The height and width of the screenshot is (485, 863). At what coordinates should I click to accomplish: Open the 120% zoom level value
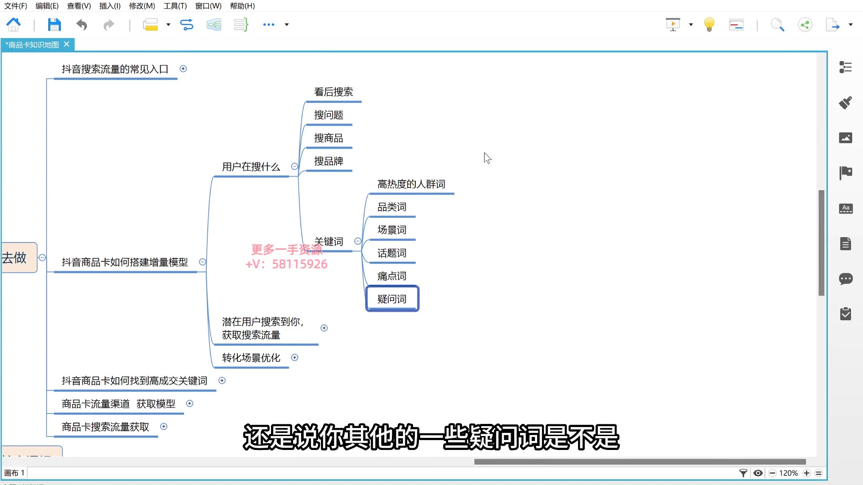789,473
